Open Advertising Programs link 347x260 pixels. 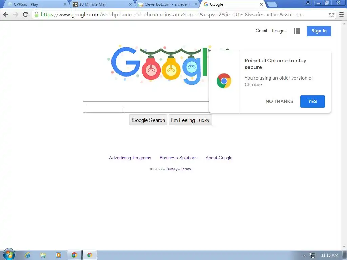click(130, 158)
